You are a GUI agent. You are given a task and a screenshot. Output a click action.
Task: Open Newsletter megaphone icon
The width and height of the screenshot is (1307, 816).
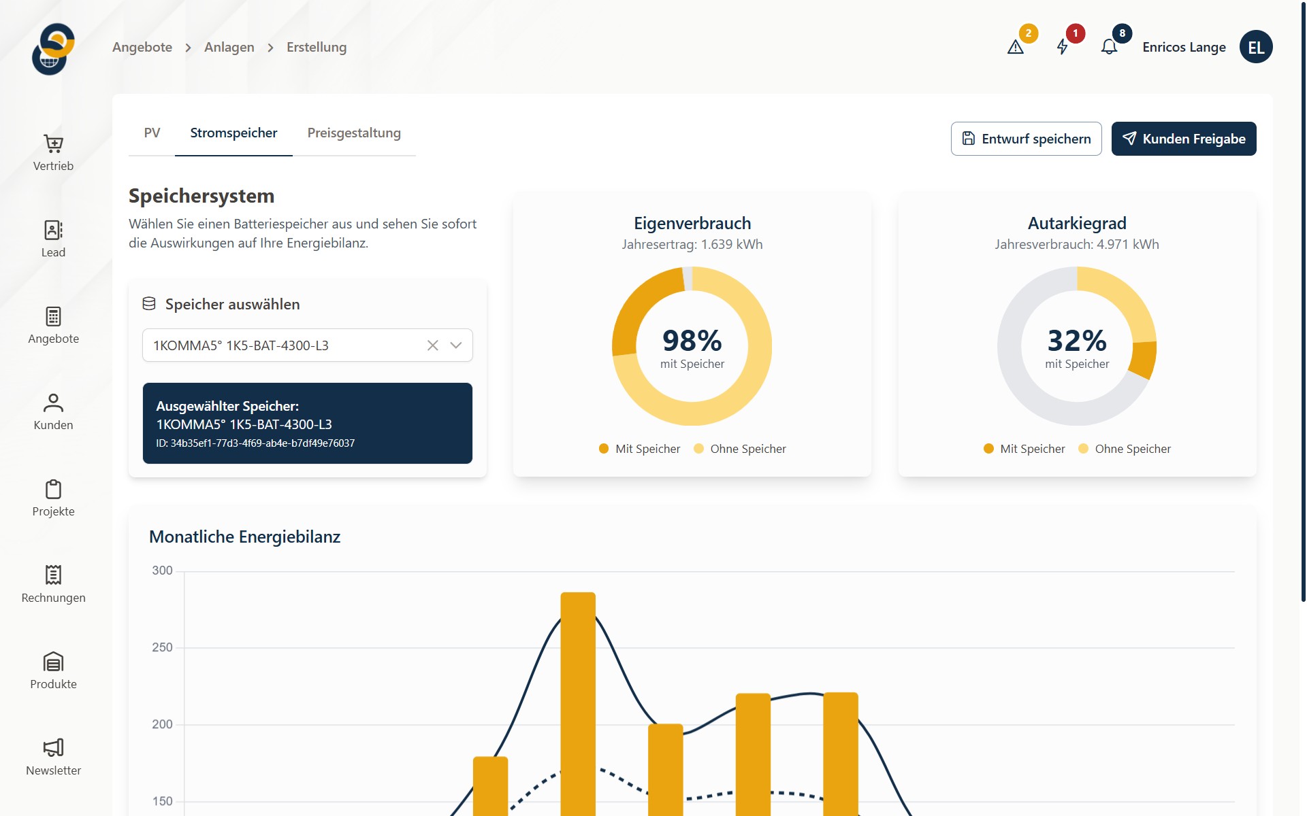click(53, 748)
